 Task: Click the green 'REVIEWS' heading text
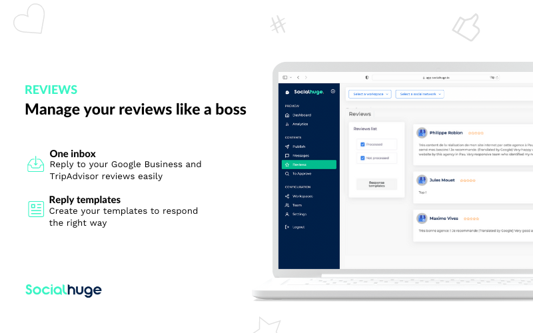coord(51,90)
